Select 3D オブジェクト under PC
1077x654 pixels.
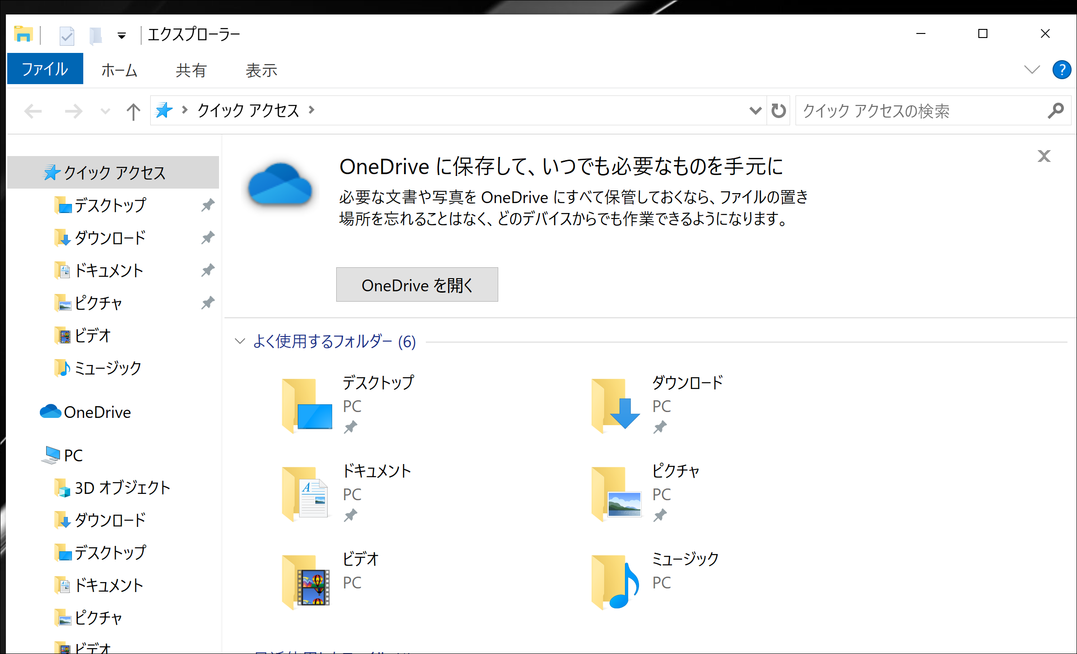click(x=122, y=488)
